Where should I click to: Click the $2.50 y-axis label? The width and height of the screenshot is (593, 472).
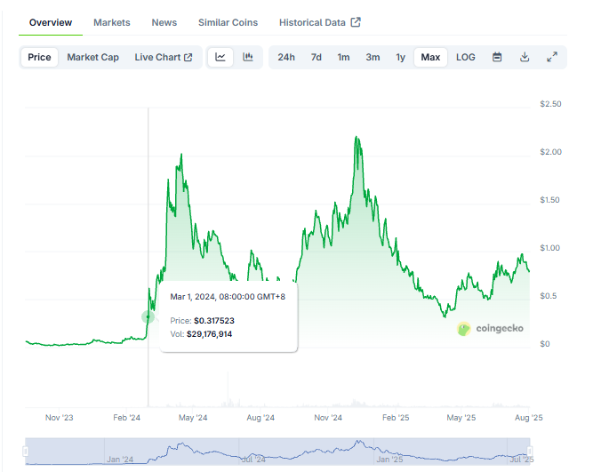pos(550,104)
